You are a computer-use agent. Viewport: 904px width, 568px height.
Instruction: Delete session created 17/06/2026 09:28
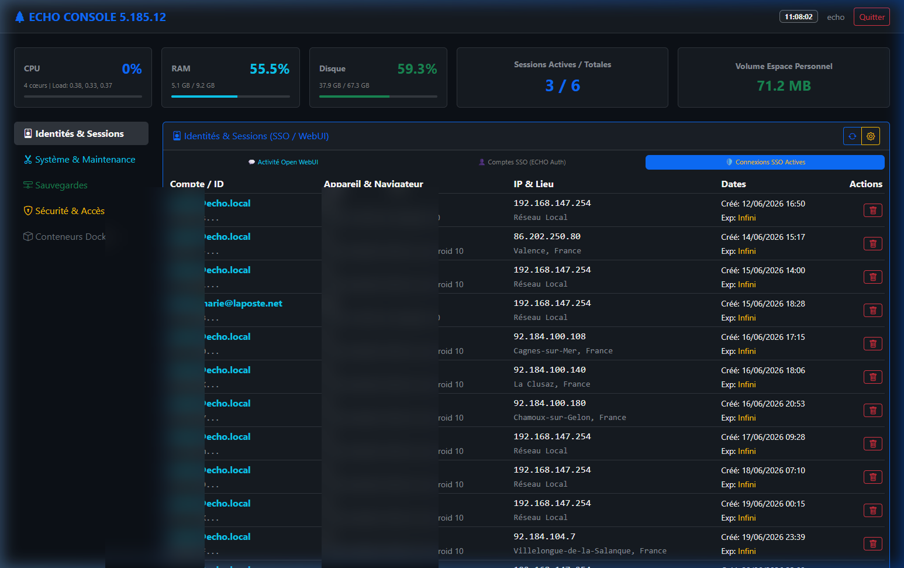873,444
